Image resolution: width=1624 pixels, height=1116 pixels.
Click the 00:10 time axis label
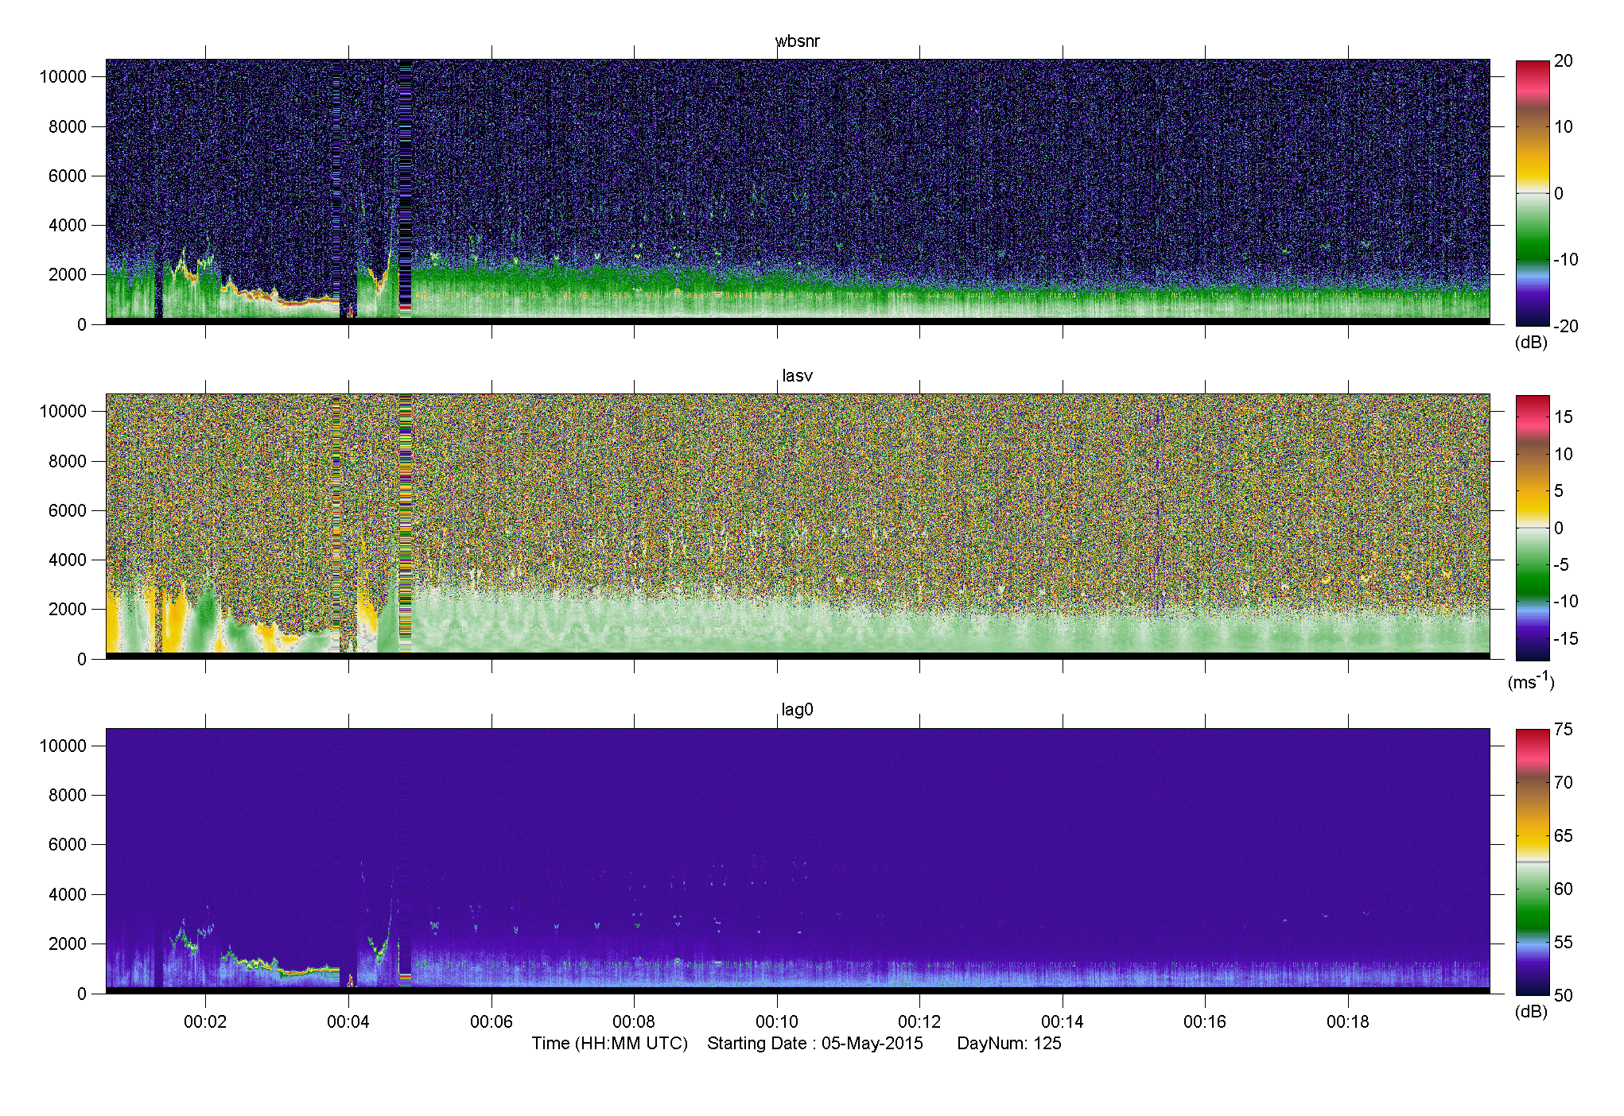[777, 1021]
